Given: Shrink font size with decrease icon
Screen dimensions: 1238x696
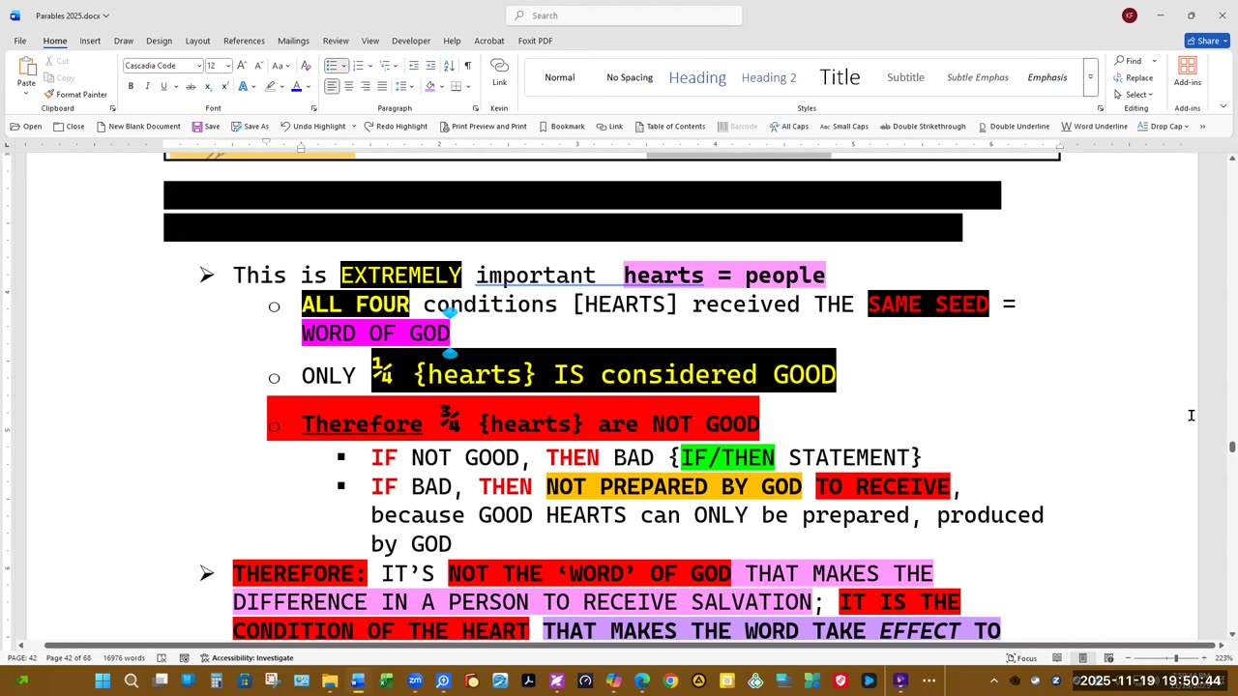Looking at the screenshot, I should point(258,66).
